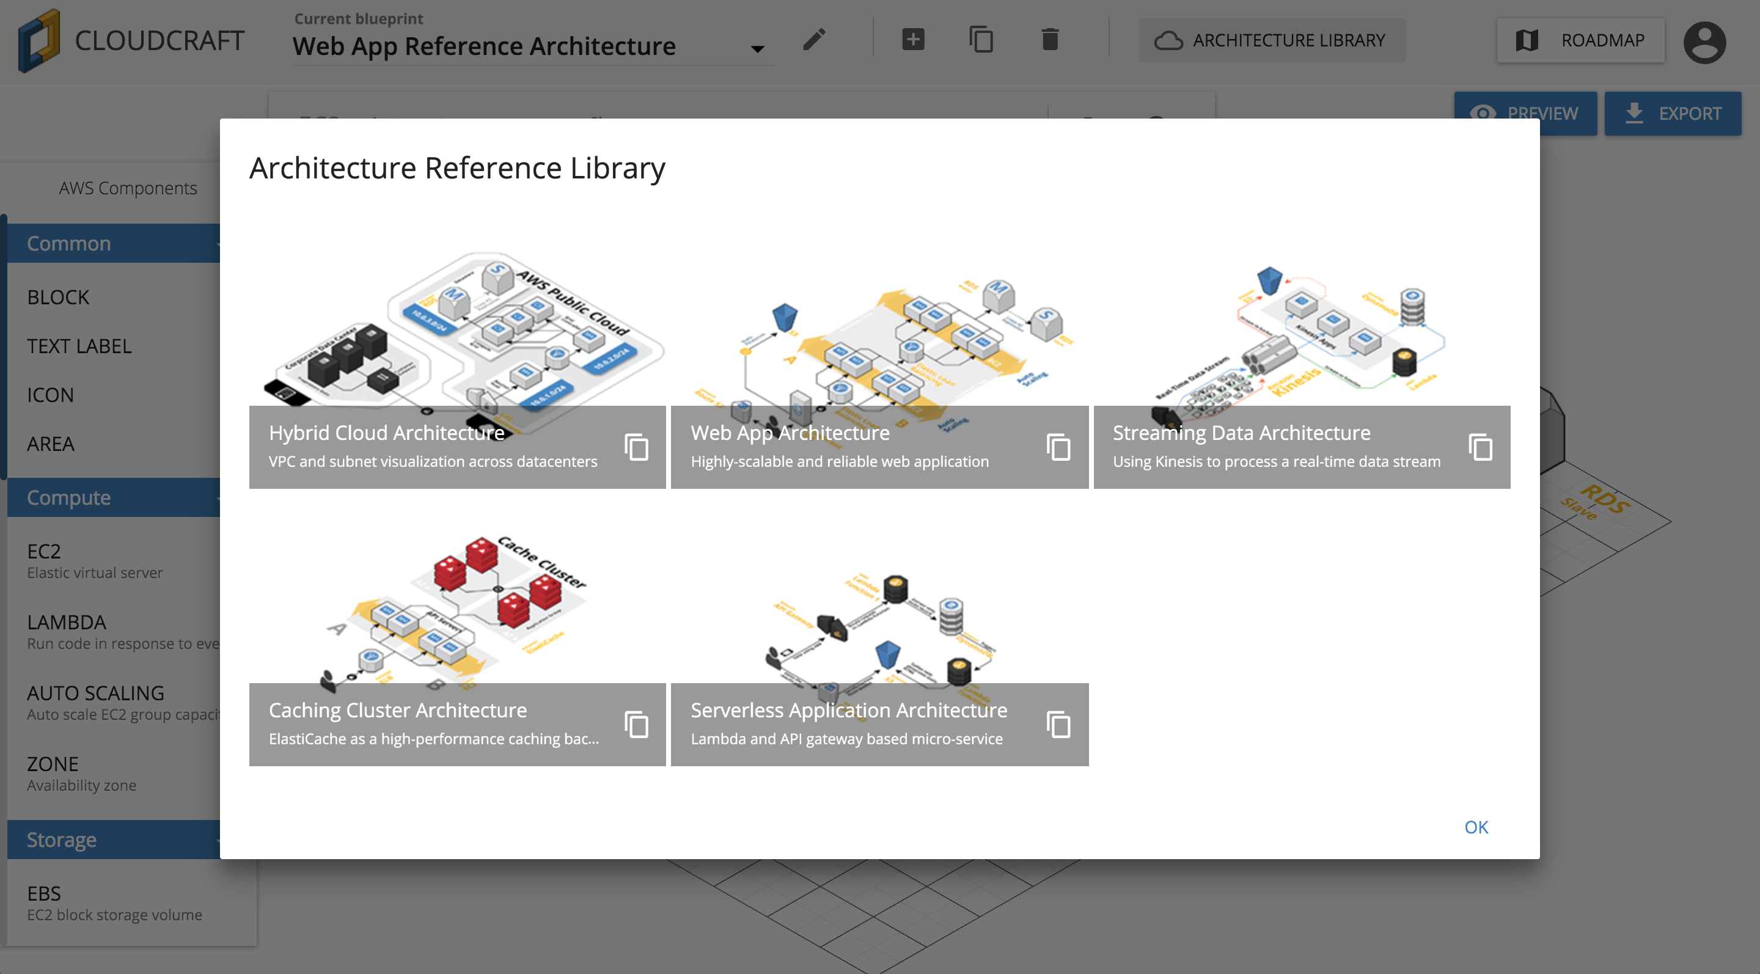Copy the Streaming Data Architecture template
Viewport: 1760px width, 974px height.
[1481, 447]
